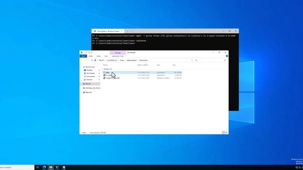Switch to details view in status bar
The height and width of the screenshot is (170, 303).
223,132
